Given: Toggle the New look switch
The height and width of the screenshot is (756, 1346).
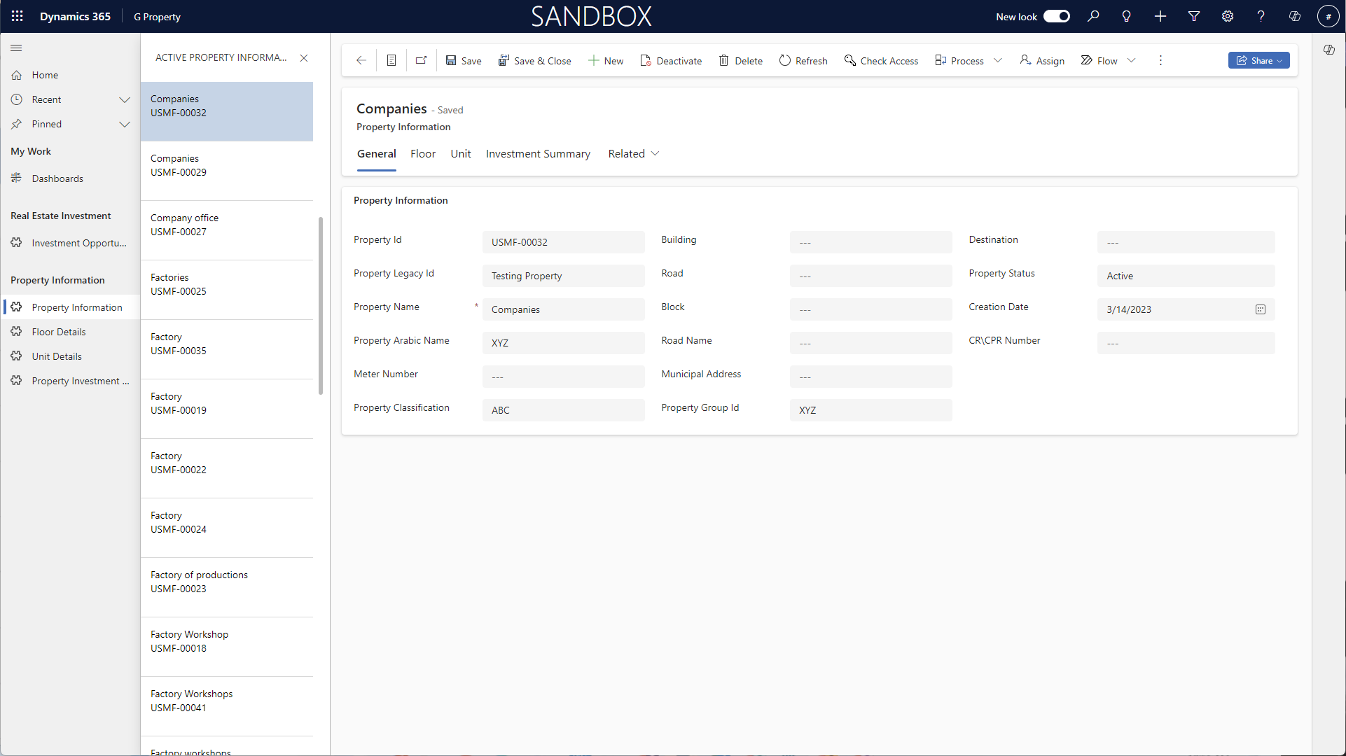Looking at the screenshot, I should 1056,16.
